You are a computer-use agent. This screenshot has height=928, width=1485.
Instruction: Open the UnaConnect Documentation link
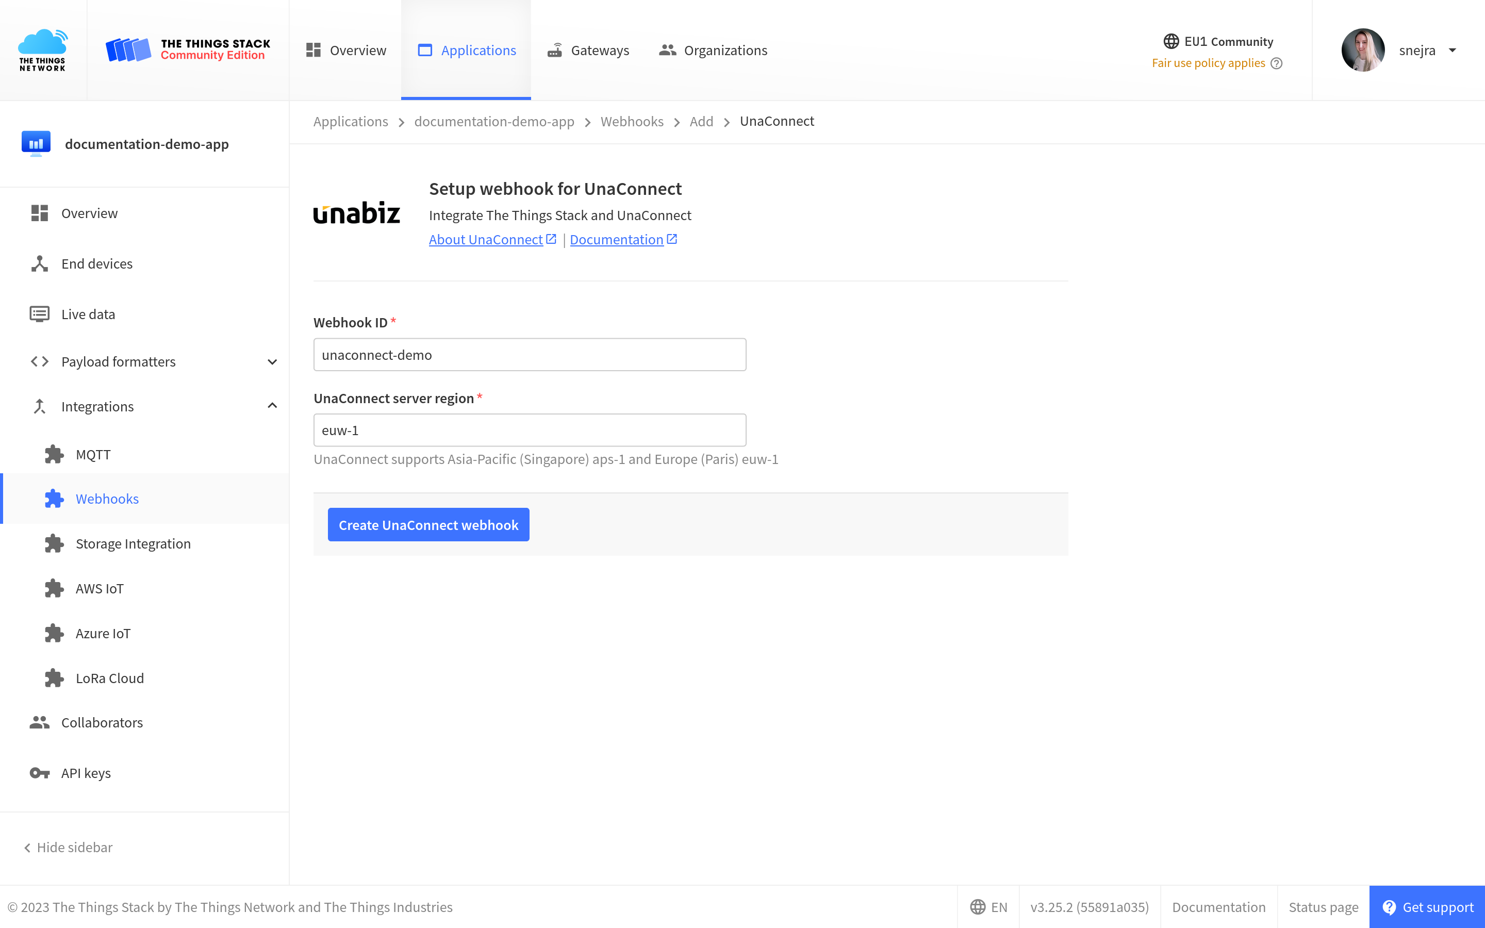[617, 239]
